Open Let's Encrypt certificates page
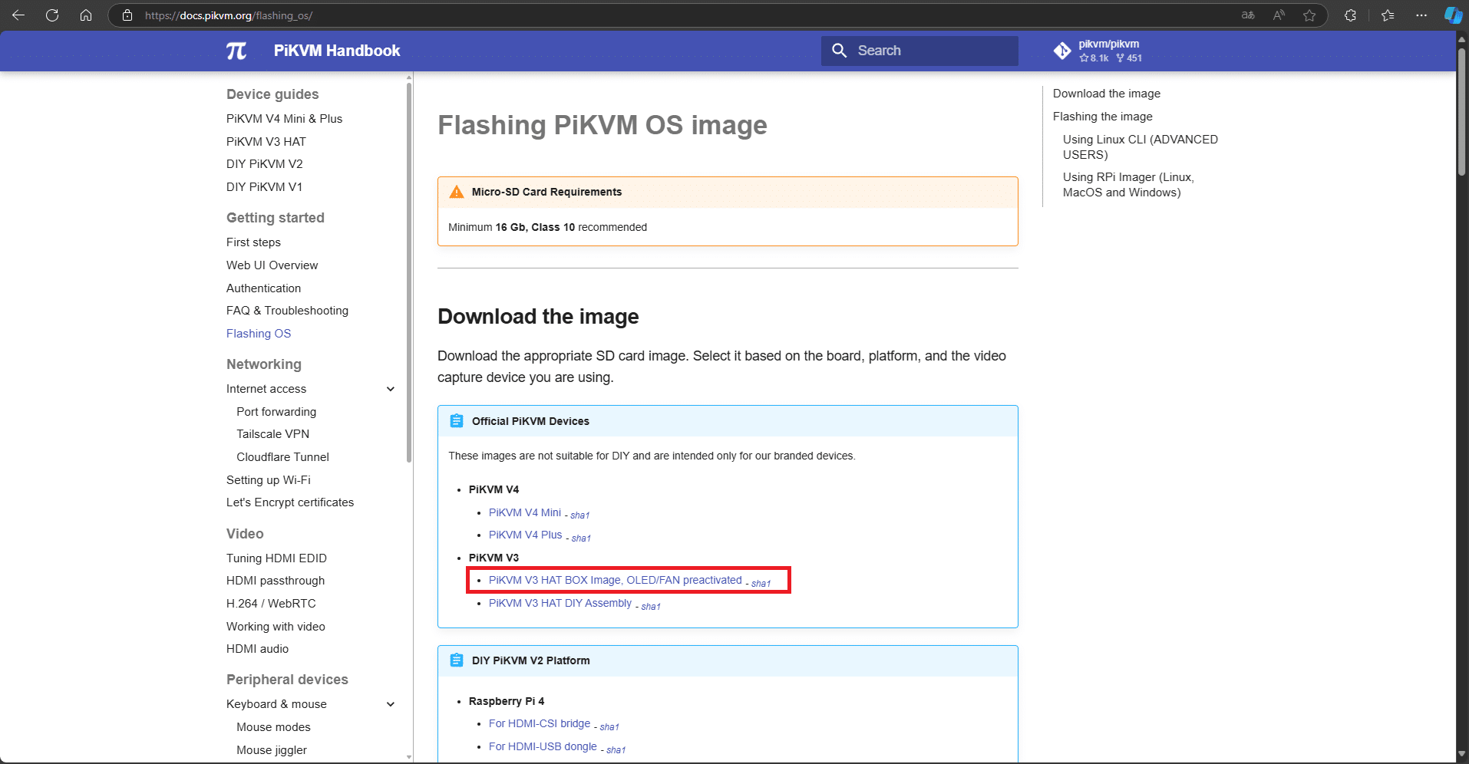The image size is (1469, 764). click(290, 502)
